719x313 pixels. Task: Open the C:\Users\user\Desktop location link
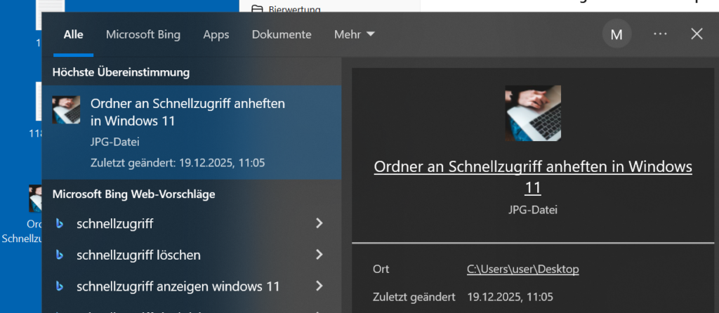pos(523,269)
